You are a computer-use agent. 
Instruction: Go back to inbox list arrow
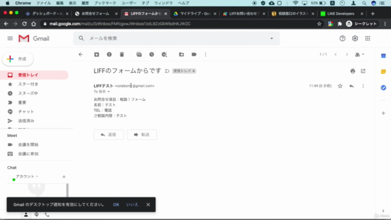pyautogui.click(x=81, y=54)
